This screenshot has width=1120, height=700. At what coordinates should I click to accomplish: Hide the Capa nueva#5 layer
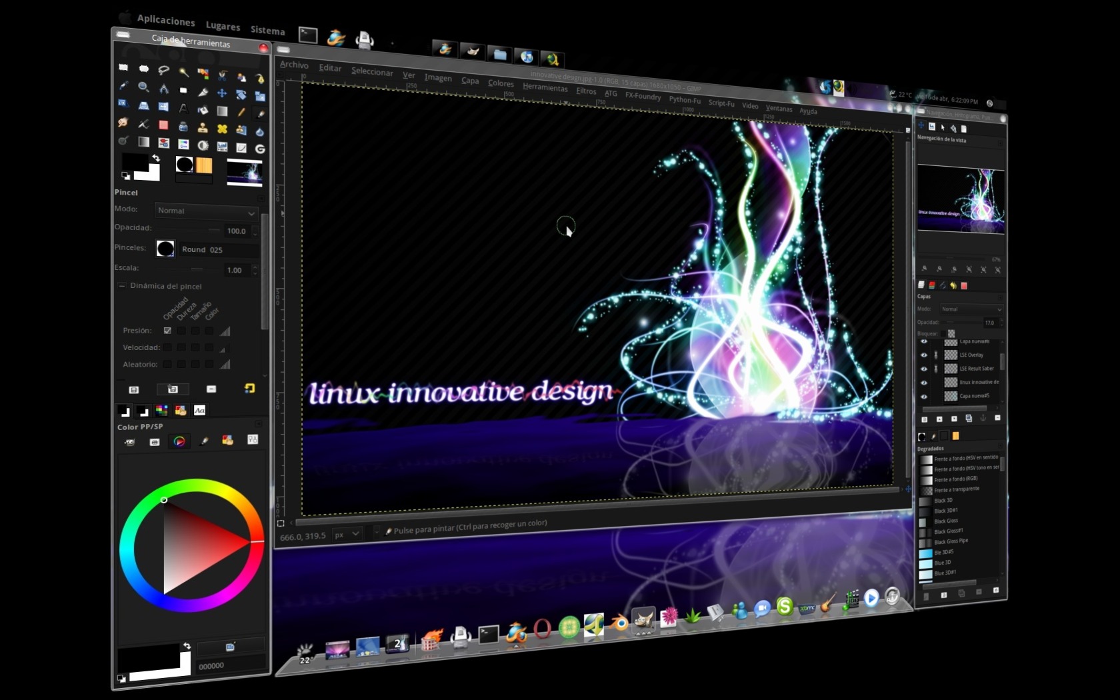(924, 397)
